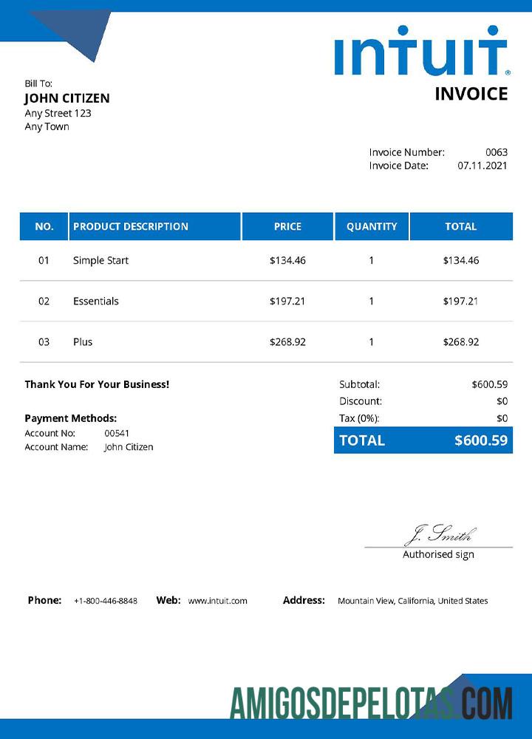Click the invoice date 07.11.2021
The width and height of the screenshot is (532, 739).
(482, 166)
